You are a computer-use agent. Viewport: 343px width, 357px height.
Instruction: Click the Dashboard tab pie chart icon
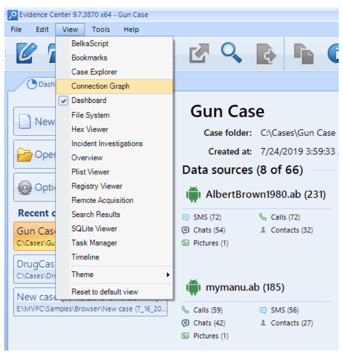pyautogui.click(x=31, y=84)
